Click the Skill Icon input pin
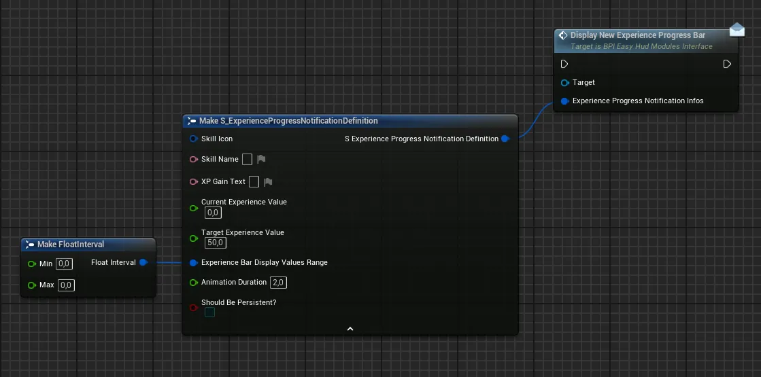 pos(194,139)
